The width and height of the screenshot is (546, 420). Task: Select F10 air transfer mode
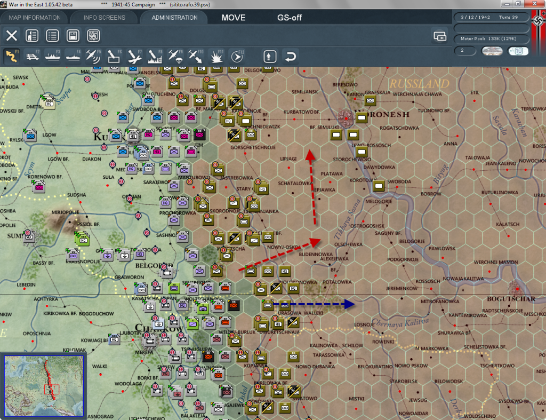click(196, 56)
